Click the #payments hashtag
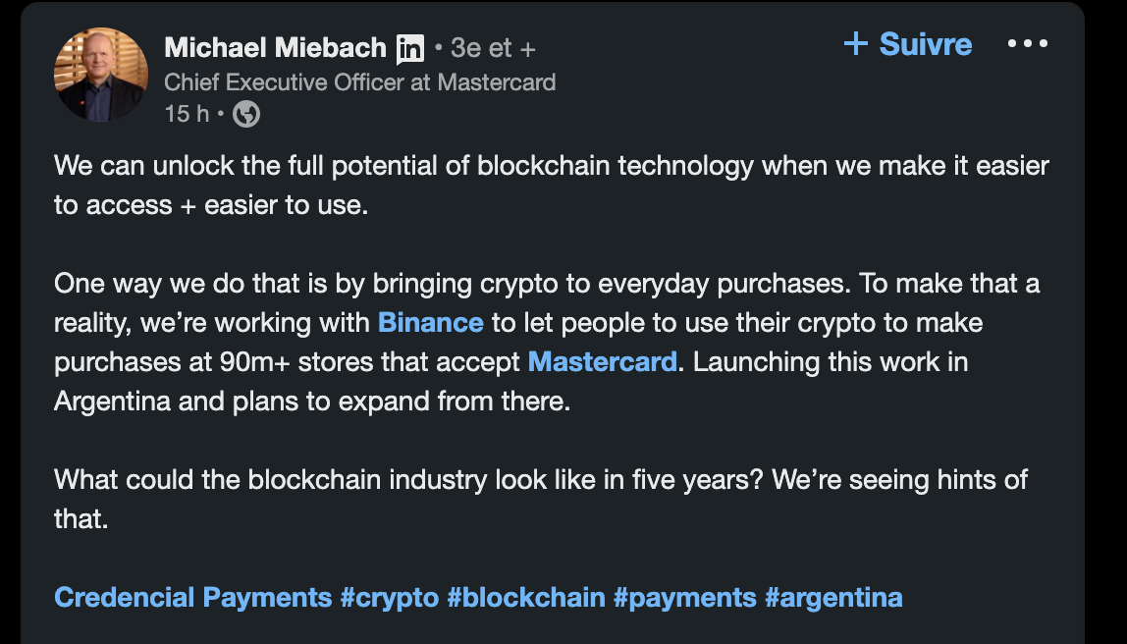The image size is (1127, 644). coord(685,597)
